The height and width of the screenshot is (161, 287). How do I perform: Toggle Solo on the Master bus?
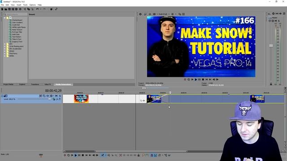[279, 21]
